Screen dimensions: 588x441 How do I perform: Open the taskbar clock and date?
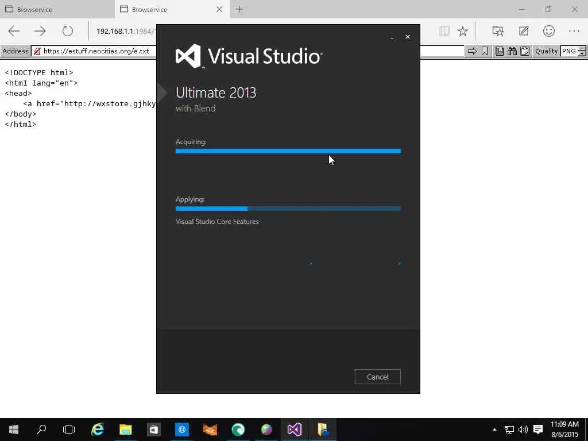click(565, 430)
